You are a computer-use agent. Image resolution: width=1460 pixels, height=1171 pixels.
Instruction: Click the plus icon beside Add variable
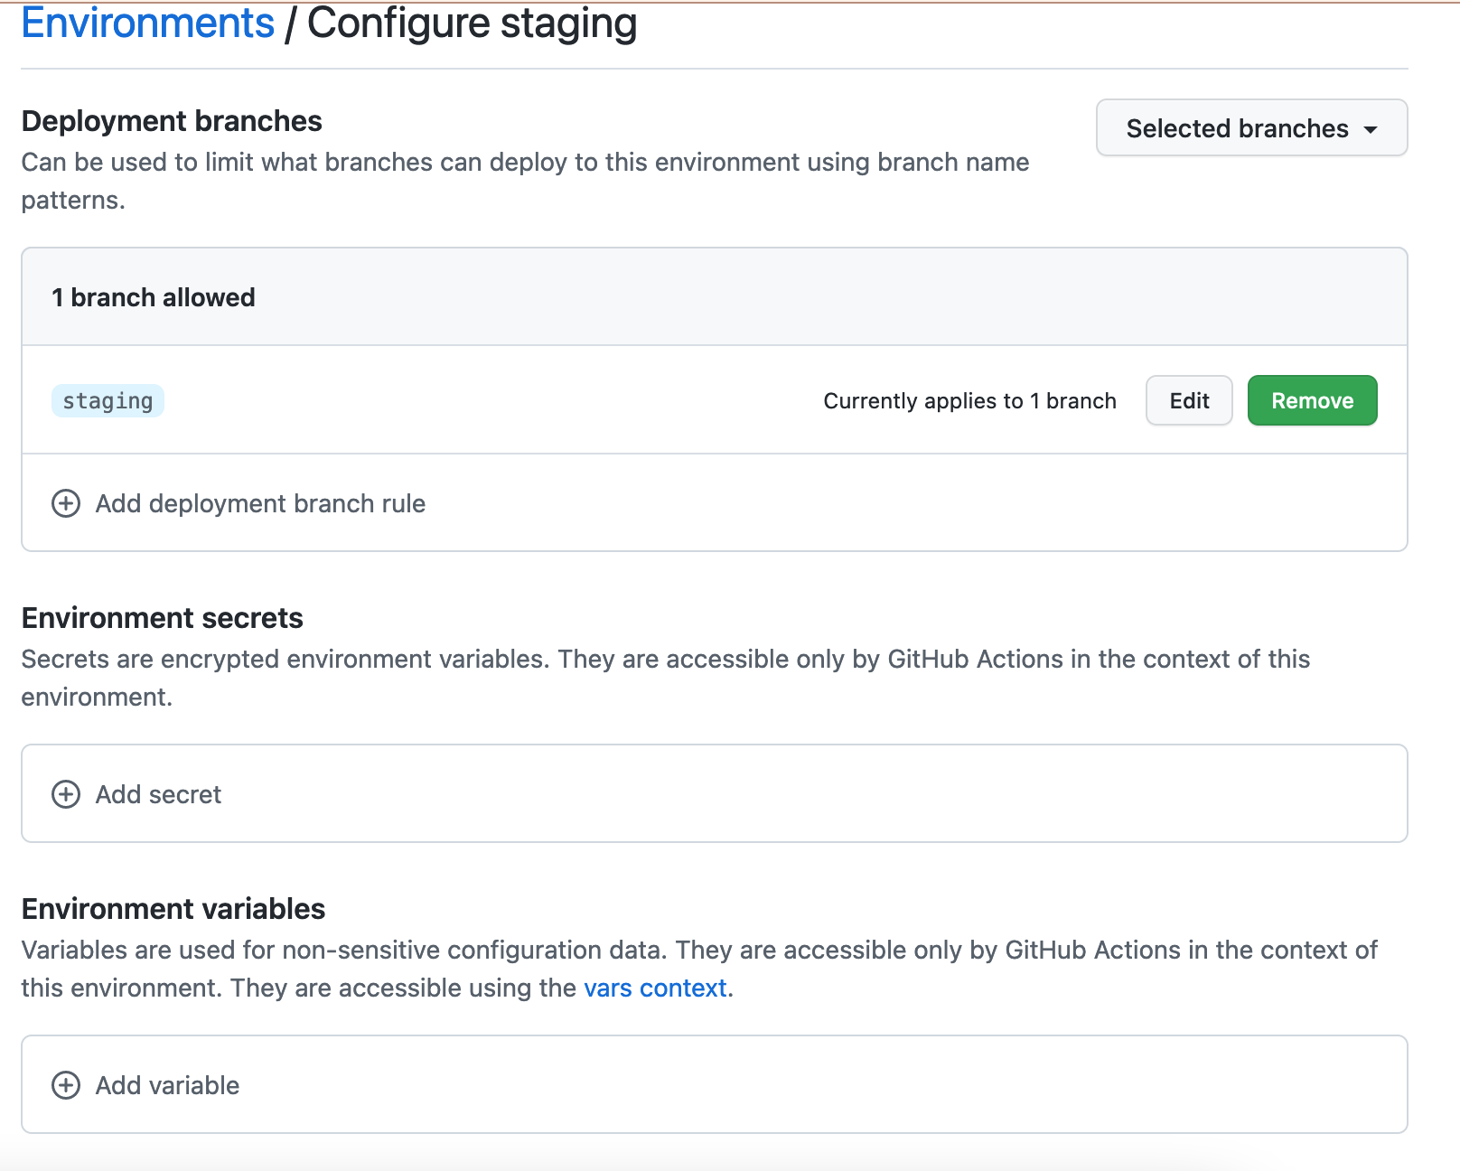coord(66,1085)
